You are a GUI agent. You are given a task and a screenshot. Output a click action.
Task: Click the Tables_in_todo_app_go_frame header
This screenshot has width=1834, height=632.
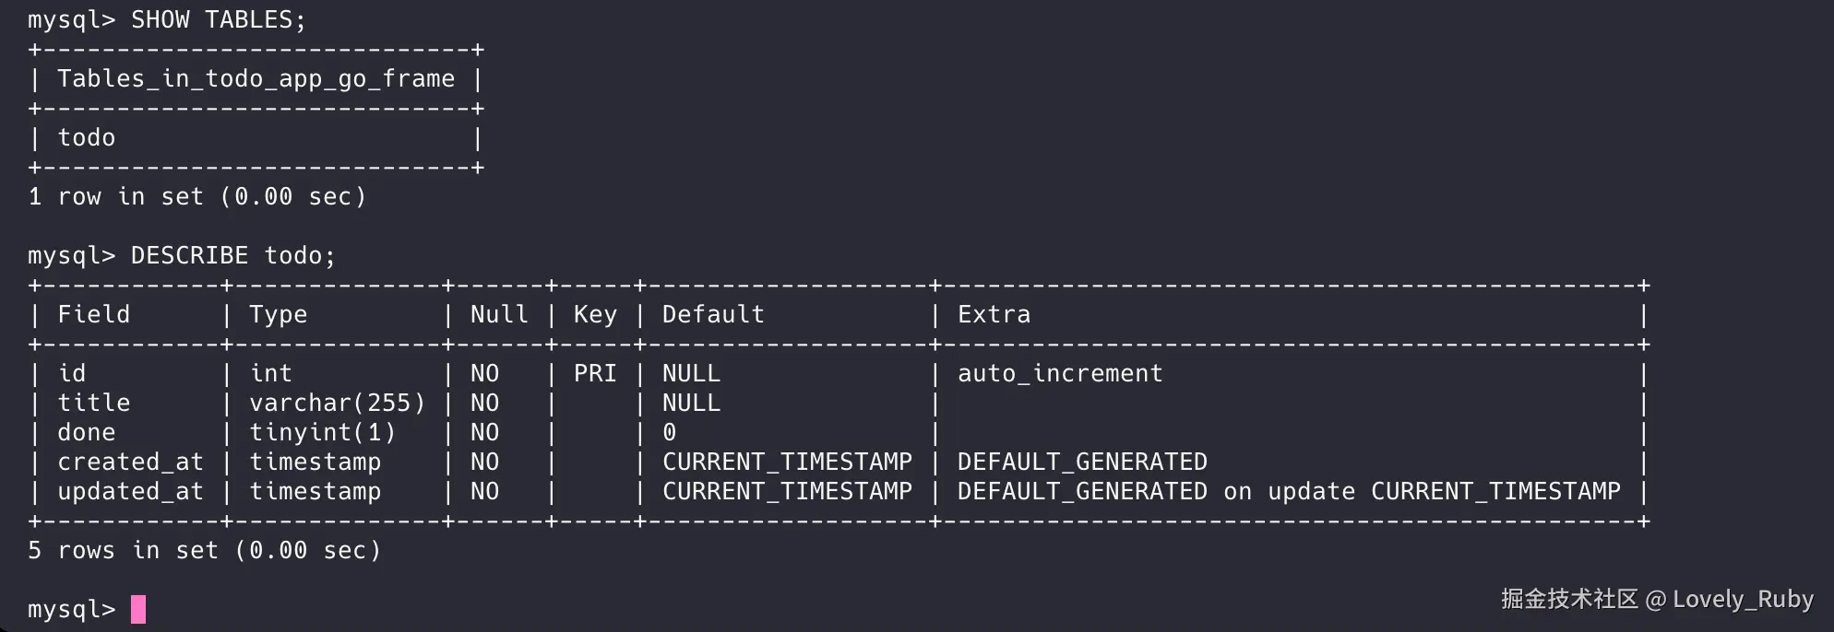tap(256, 79)
